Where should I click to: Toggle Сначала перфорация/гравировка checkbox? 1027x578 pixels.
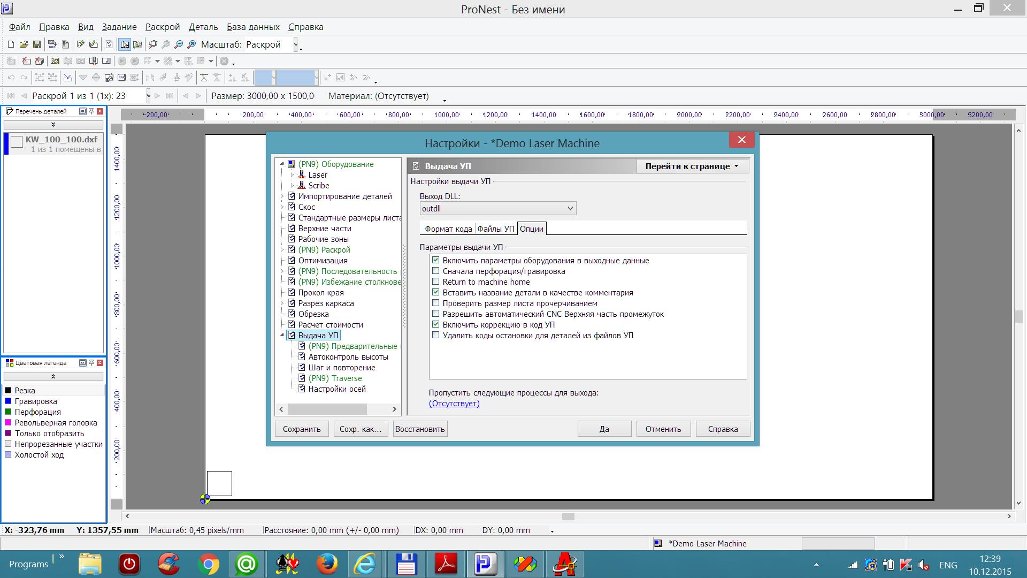(x=436, y=271)
